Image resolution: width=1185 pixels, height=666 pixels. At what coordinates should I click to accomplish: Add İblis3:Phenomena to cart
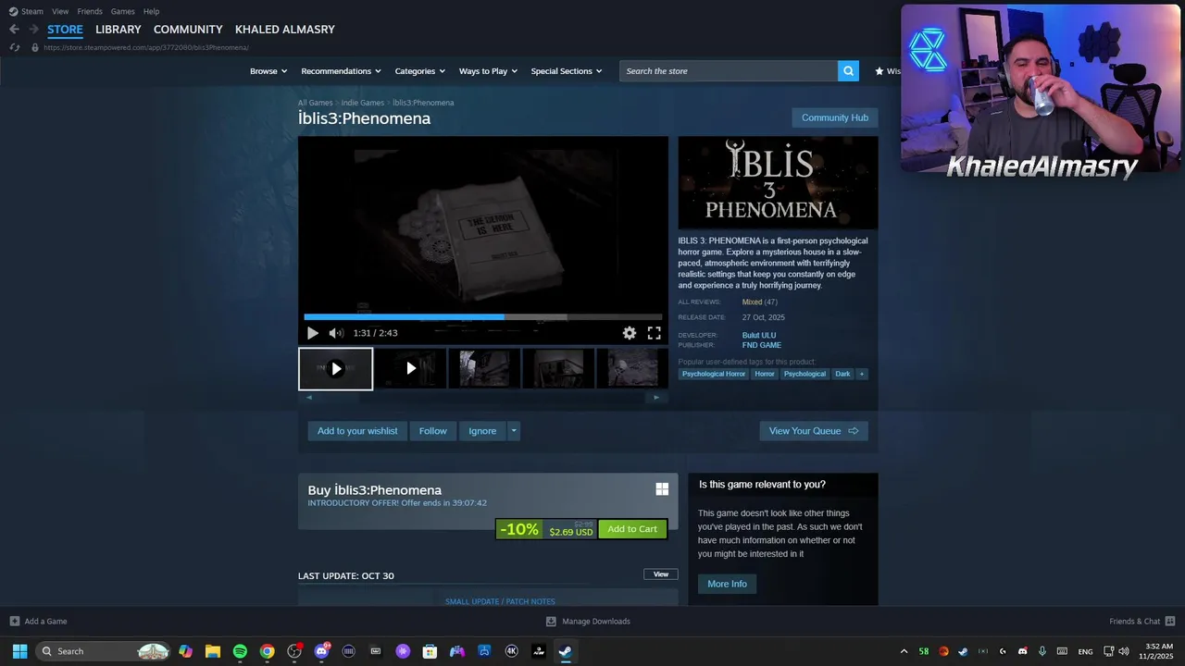pos(632,529)
